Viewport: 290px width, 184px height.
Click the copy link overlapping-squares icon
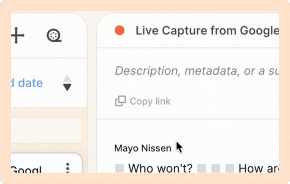pos(120,101)
